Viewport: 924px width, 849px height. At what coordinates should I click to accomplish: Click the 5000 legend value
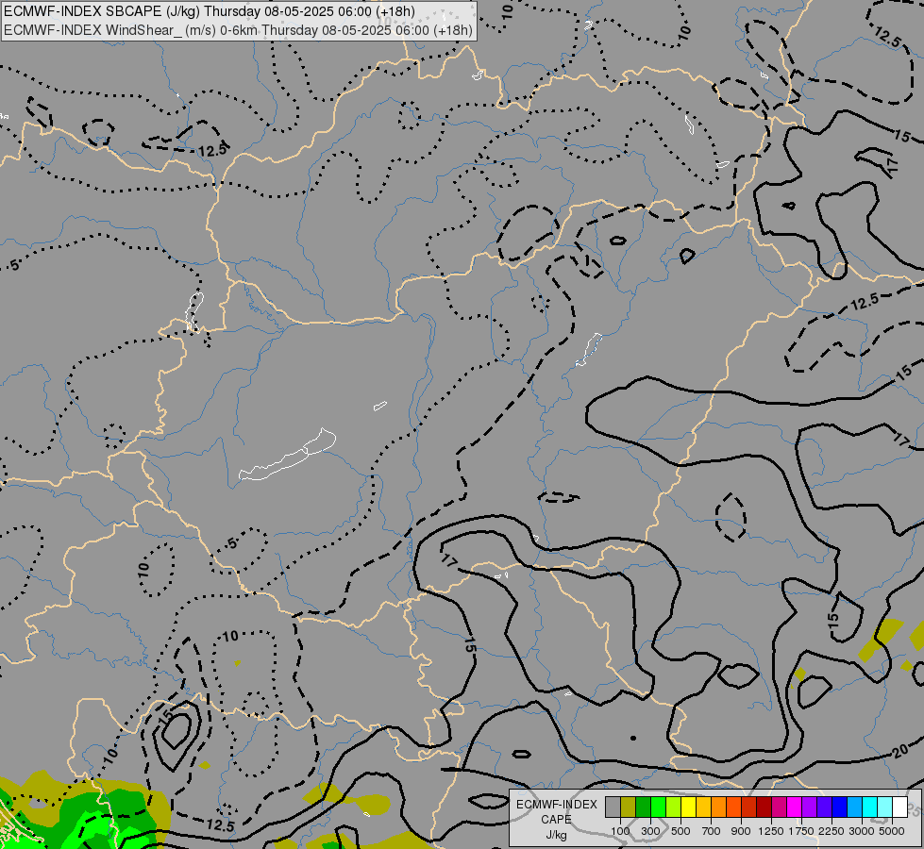coord(892,831)
